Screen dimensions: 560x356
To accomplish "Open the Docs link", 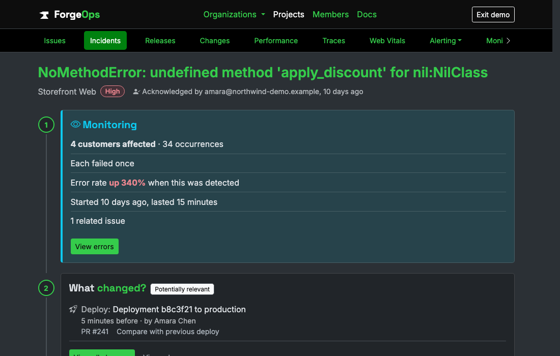I will tap(367, 15).
